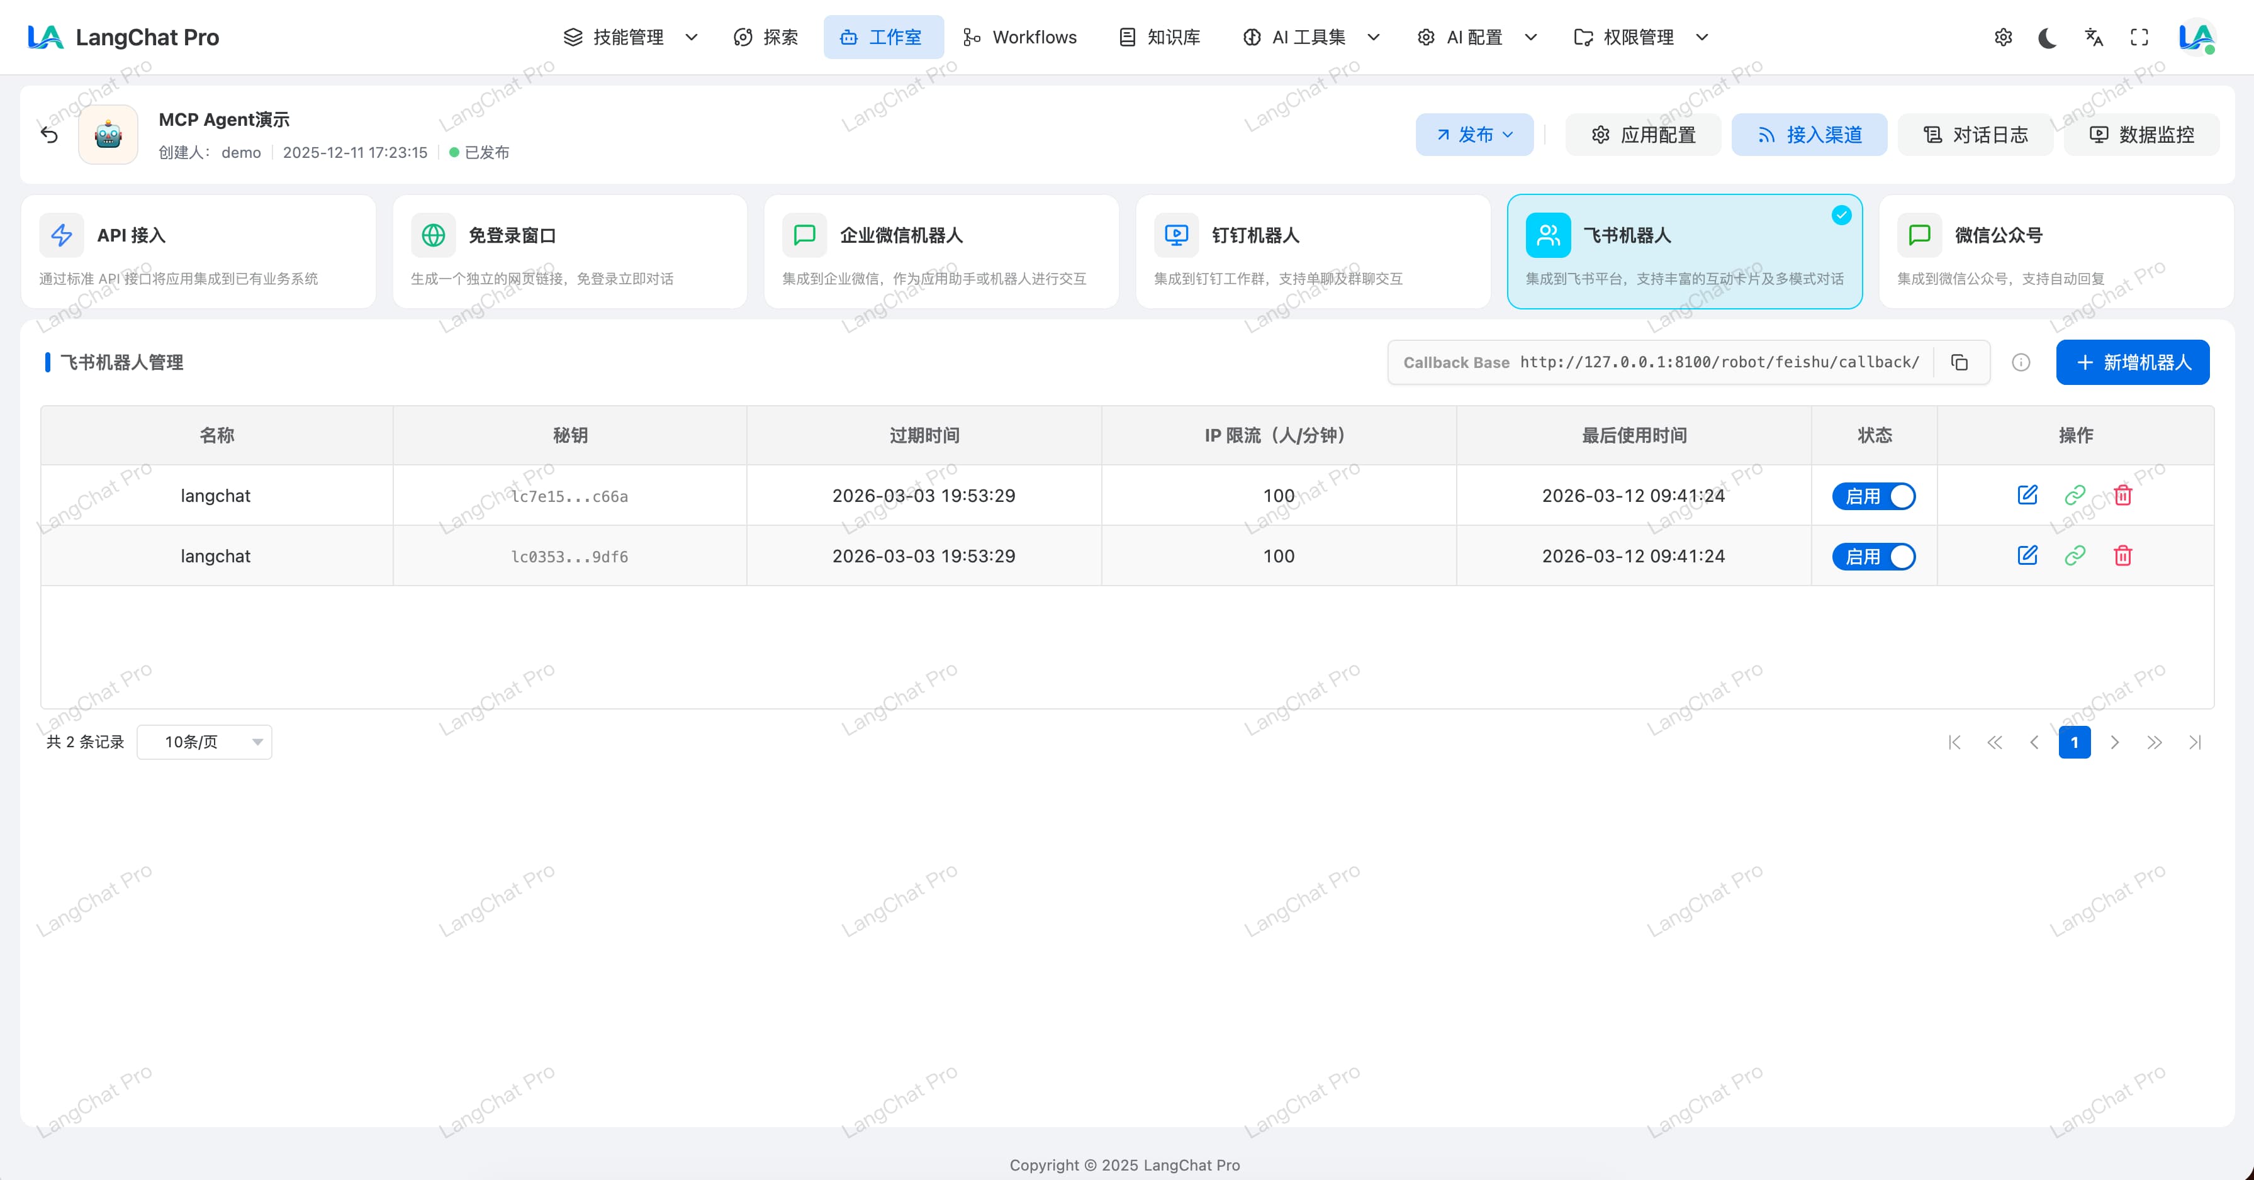Image resolution: width=2254 pixels, height=1180 pixels.
Task: Click the link icon in second robot row
Action: (2075, 555)
